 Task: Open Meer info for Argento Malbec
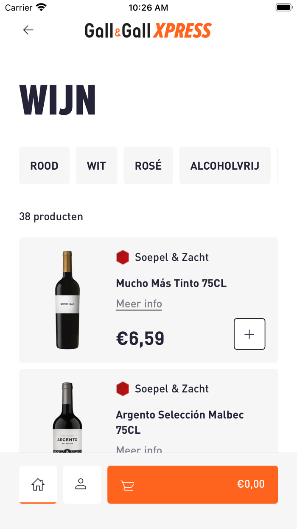[x=139, y=449]
